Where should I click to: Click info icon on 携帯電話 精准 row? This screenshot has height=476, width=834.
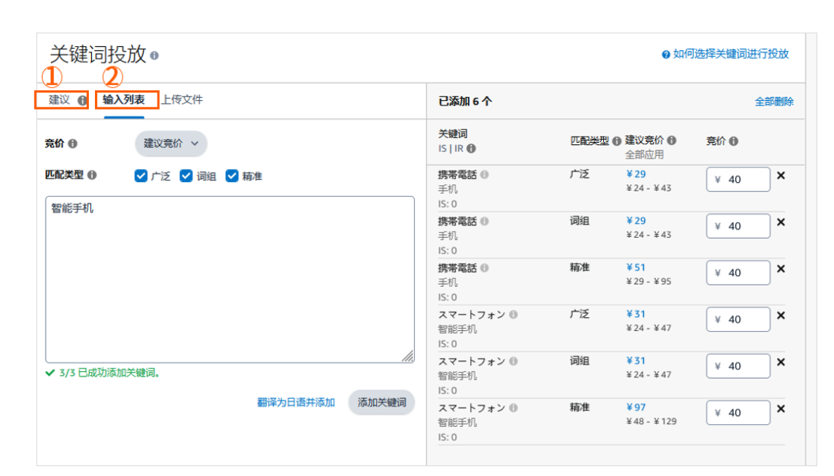pos(484,268)
